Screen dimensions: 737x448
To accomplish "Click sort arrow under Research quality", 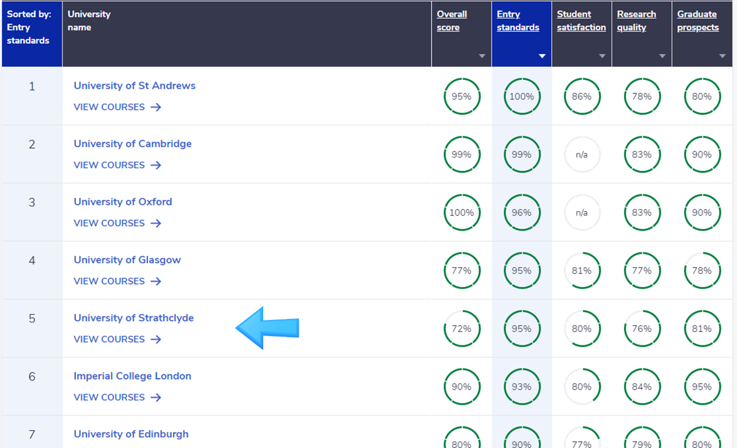I will tap(662, 56).
